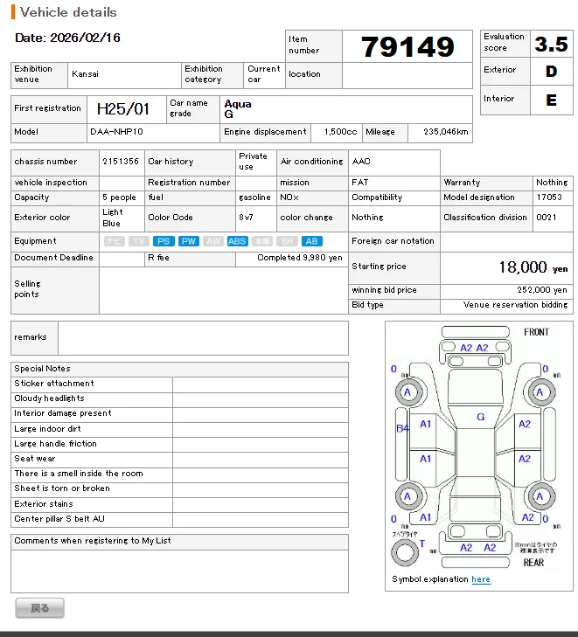The width and height of the screenshot is (578, 637).
Task: Click the interior grade E
Action: click(x=551, y=100)
